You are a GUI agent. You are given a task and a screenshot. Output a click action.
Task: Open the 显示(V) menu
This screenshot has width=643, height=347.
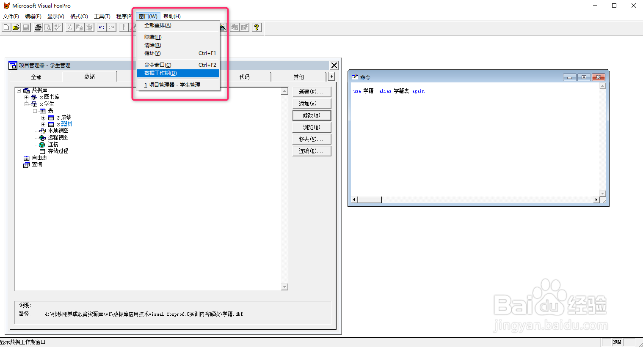coord(56,16)
